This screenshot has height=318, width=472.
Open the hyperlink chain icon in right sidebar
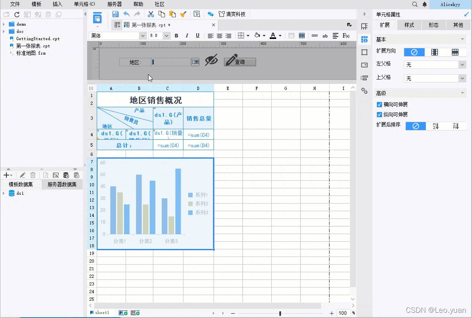(364, 91)
